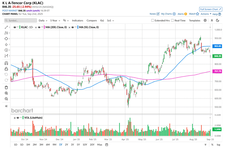Toggle the lock drawings padlock
The image size is (226, 148).
click(6, 69)
